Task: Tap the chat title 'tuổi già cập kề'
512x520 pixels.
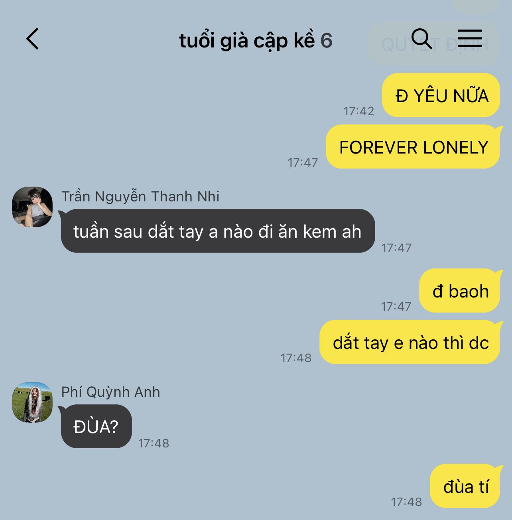Action: point(247,40)
